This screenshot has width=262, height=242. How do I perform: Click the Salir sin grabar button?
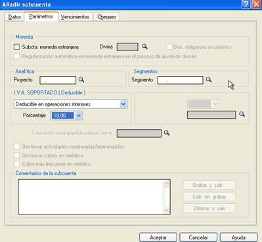point(209,197)
